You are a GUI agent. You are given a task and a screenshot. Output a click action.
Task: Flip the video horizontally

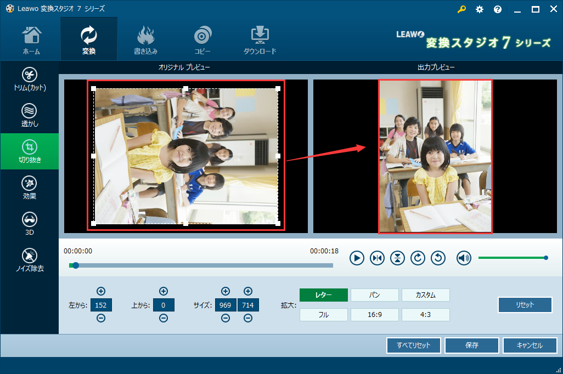(x=377, y=258)
